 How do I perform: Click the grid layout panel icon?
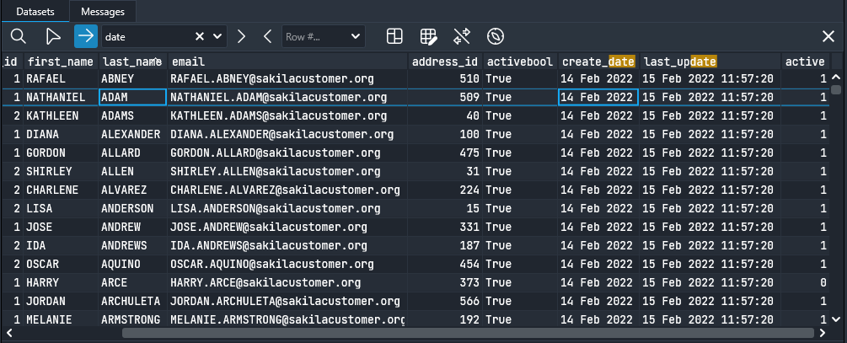(x=394, y=36)
